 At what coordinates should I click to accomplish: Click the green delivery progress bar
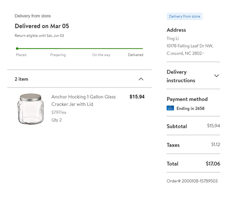point(79,49)
